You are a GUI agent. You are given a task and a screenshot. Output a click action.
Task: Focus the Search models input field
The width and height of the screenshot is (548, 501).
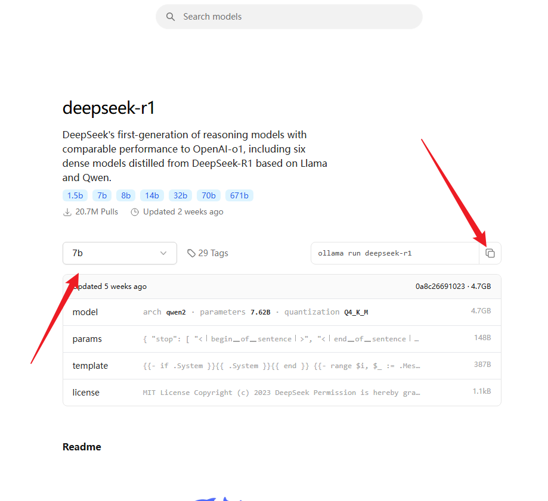(289, 17)
